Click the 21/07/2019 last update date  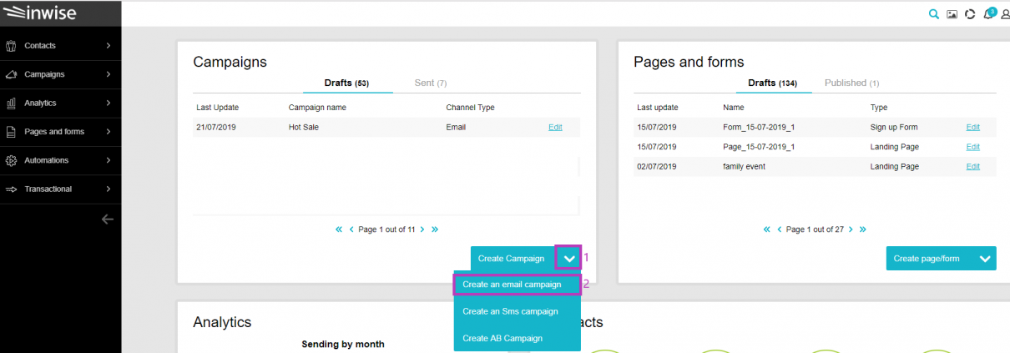tap(215, 128)
